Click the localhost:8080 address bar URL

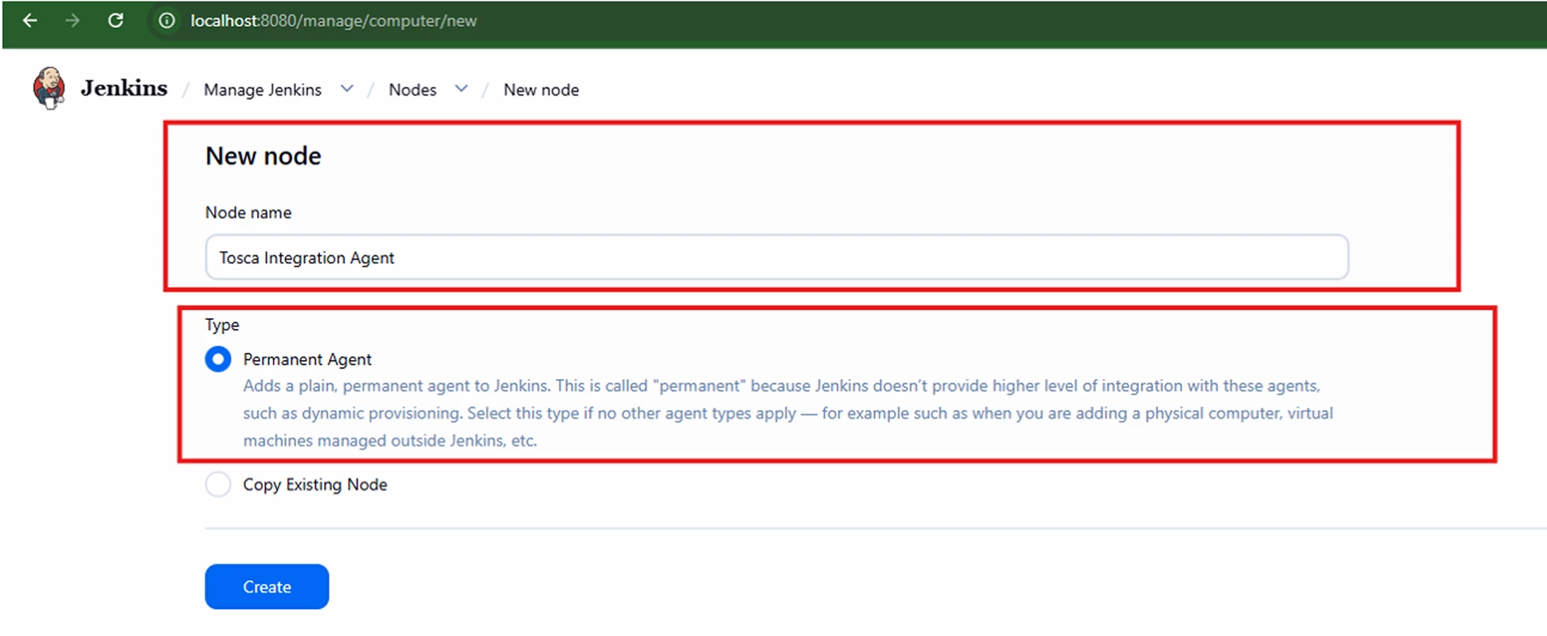[x=334, y=21]
